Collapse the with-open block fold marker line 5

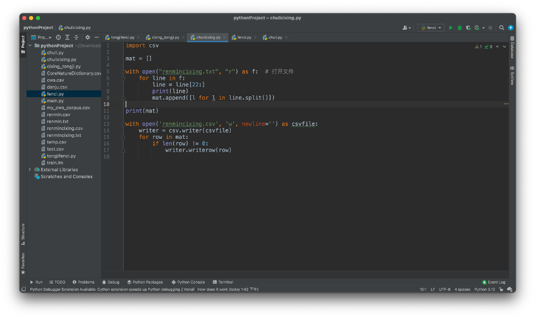point(123,71)
